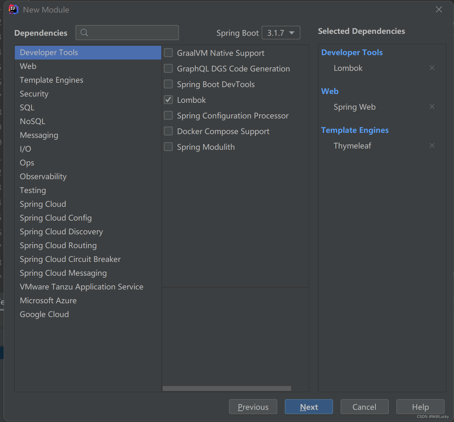Select the I/O category
The image size is (454, 422).
point(88,149)
